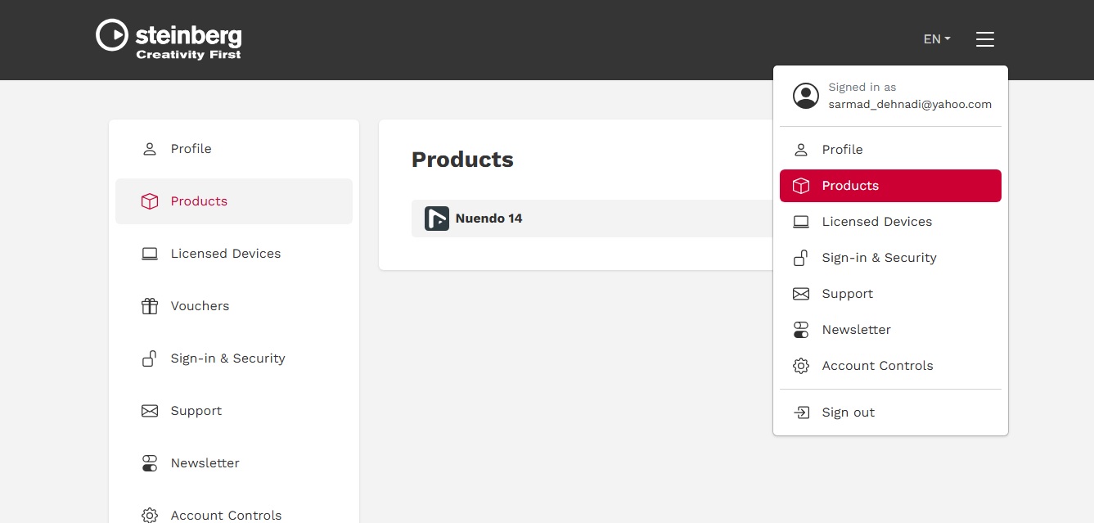Image resolution: width=1094 pixels, height=523 pixels.
Task: Click lock icon beside dropdown Sign-in & Security
Action: (x=801, y=258)
